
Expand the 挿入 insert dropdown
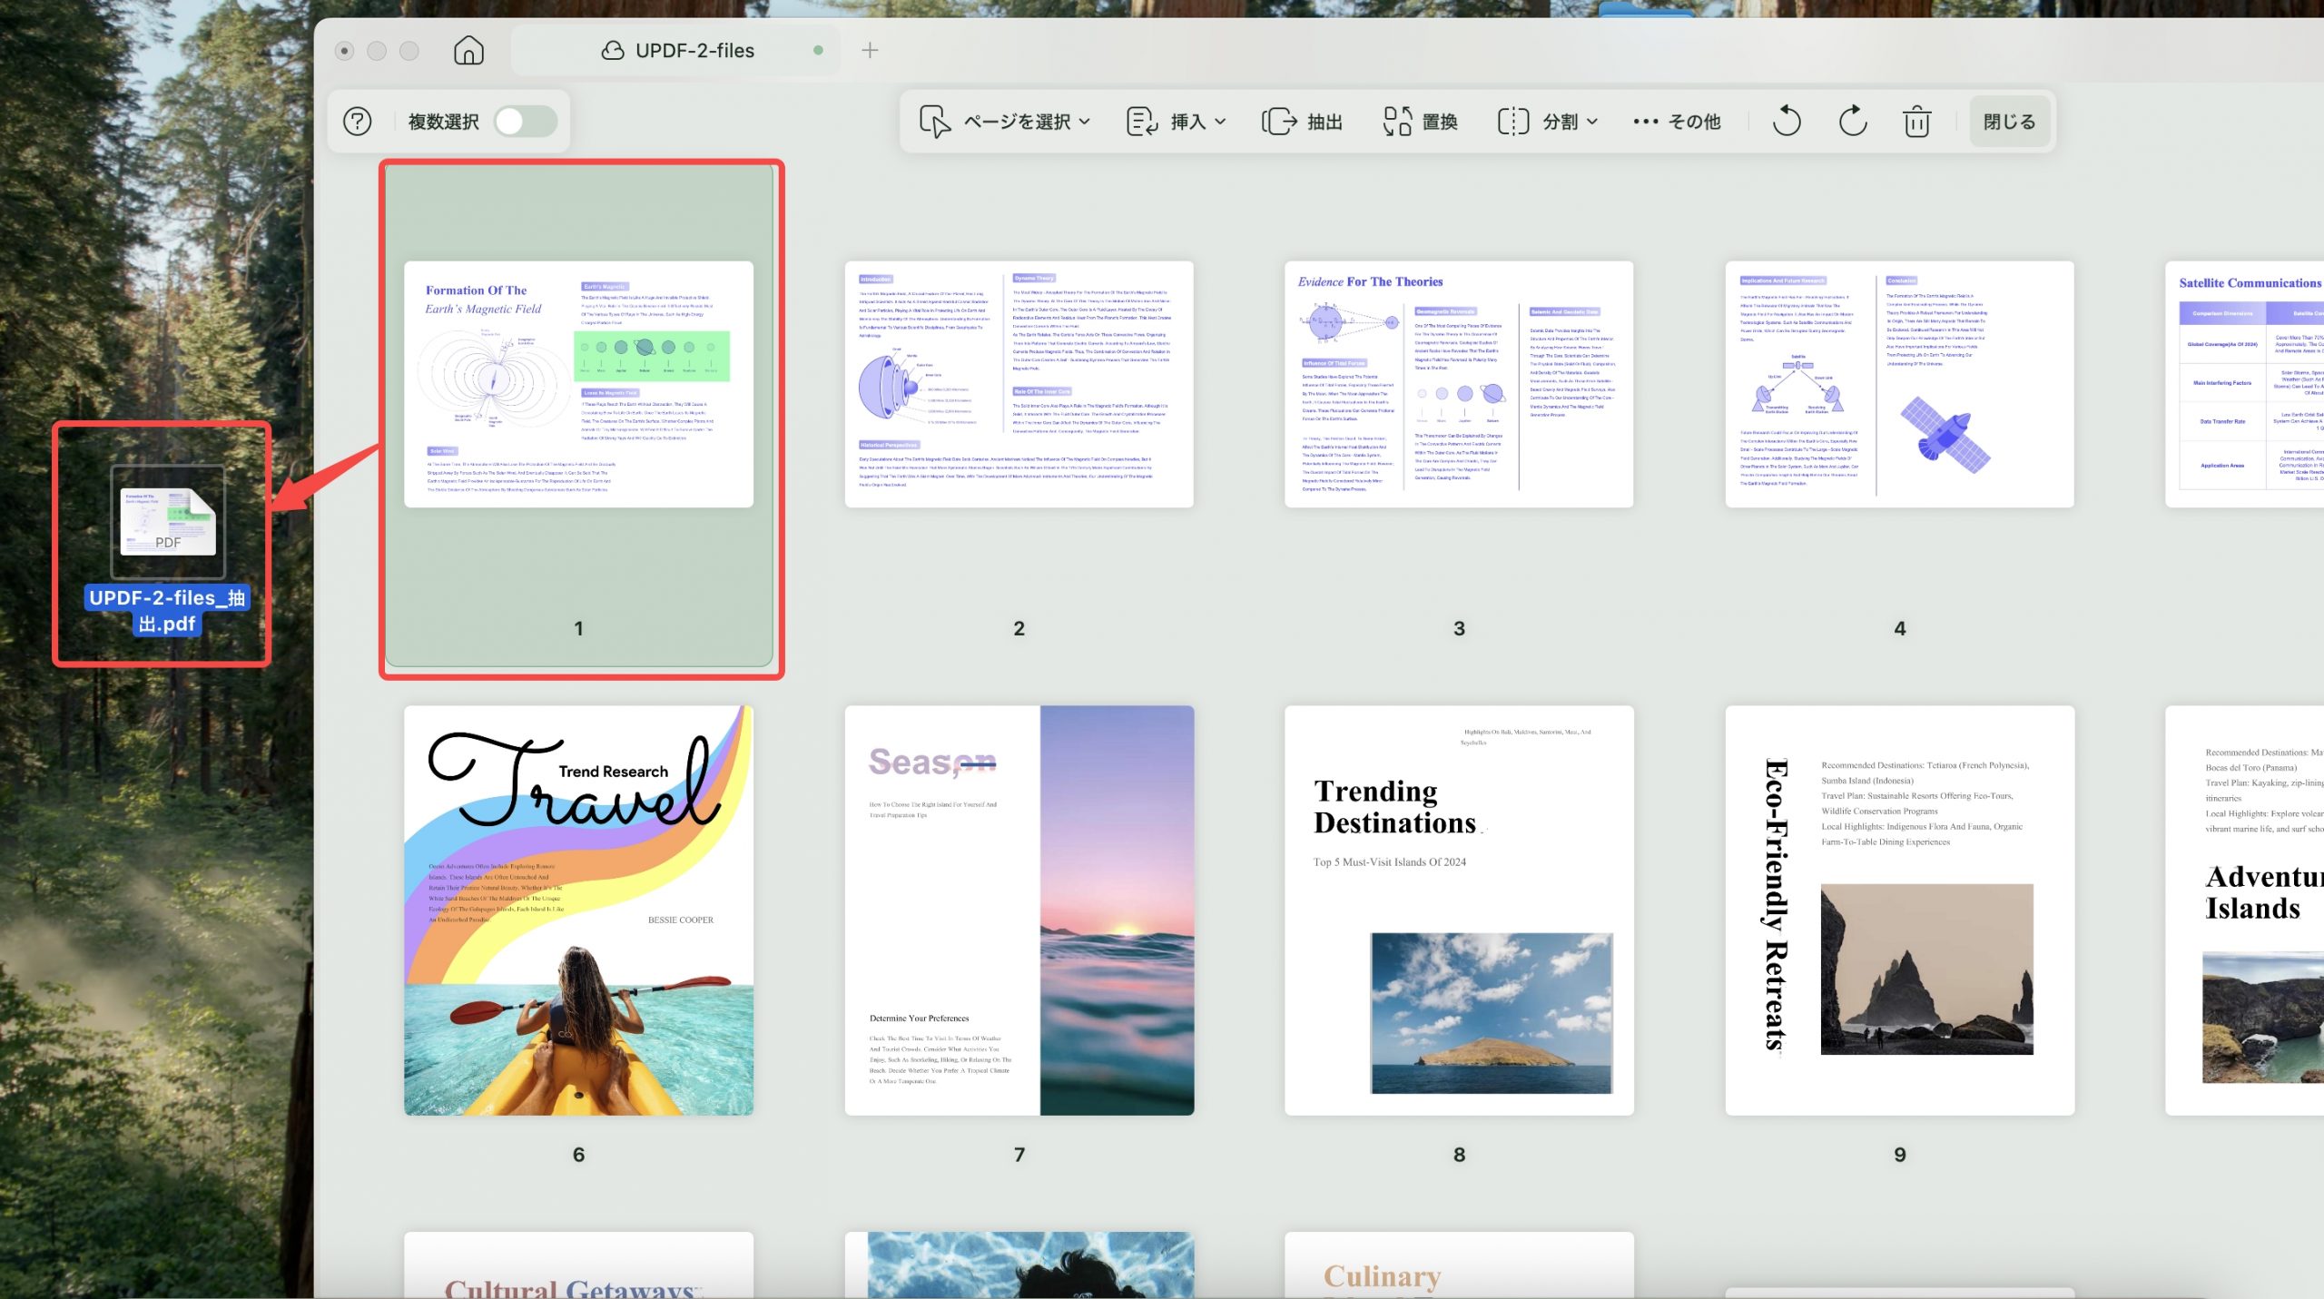point(1177,122)
